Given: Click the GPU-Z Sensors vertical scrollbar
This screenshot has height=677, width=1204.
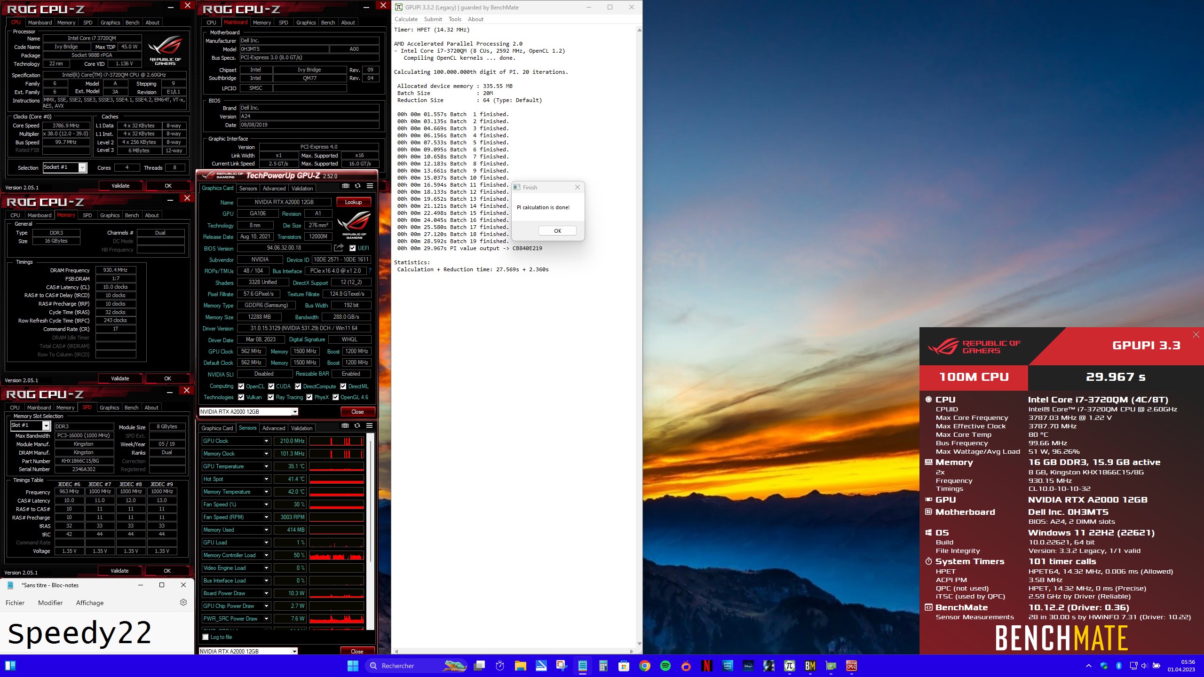Looking at the screenshot, I should point(371,531).
